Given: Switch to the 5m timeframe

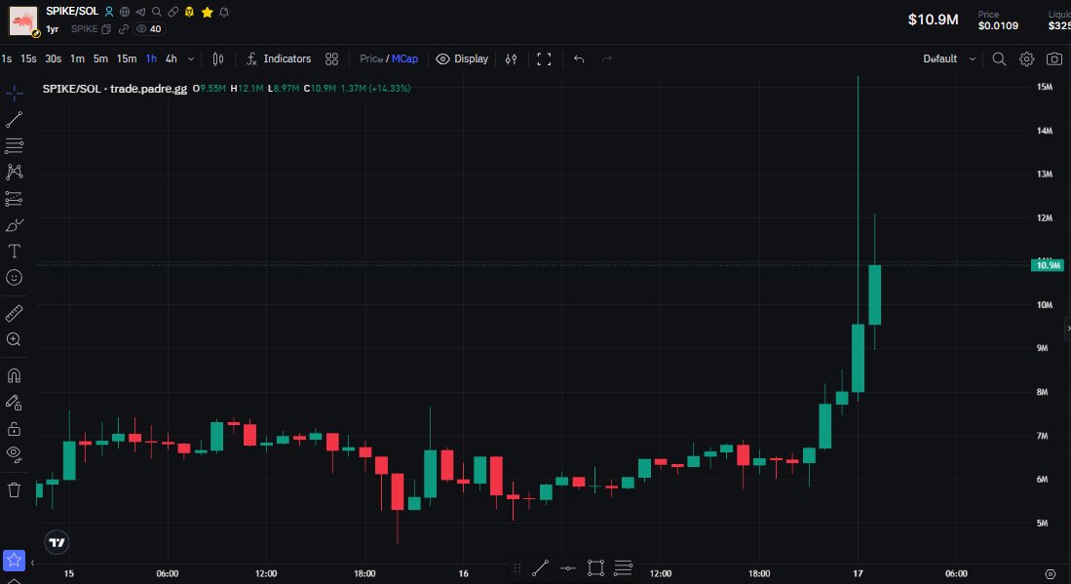Looking at the screenshot, I should pos(100,58).
